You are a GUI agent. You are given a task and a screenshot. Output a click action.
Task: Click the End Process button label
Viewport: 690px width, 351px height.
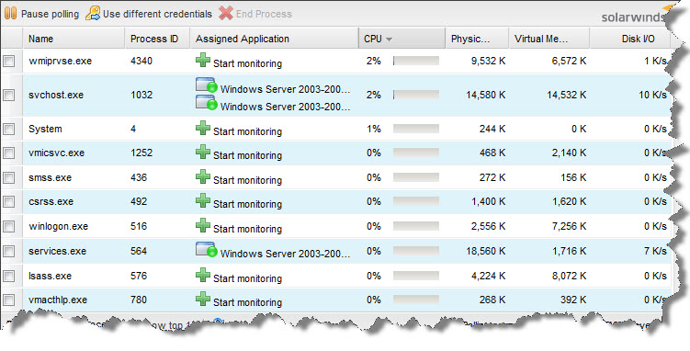tap(264, 14)
